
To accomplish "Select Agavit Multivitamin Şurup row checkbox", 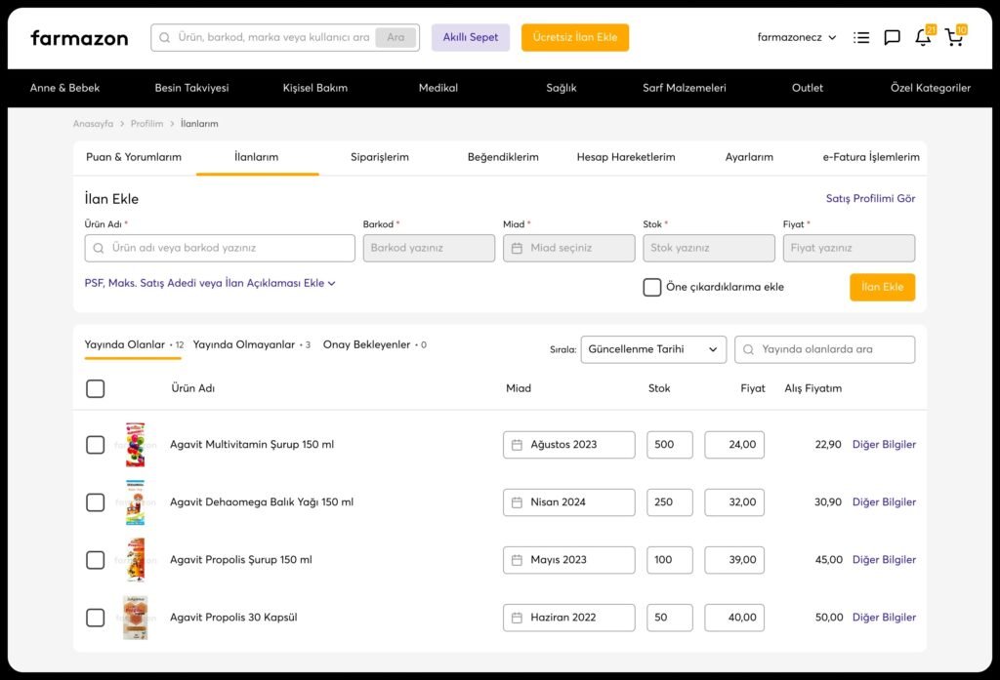I will [95, 445].
